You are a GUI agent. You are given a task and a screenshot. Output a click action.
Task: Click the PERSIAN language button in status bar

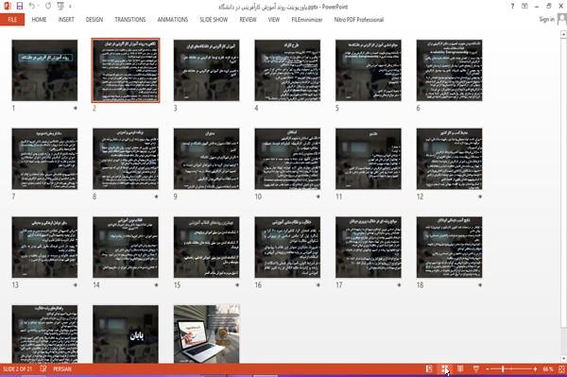62,369
